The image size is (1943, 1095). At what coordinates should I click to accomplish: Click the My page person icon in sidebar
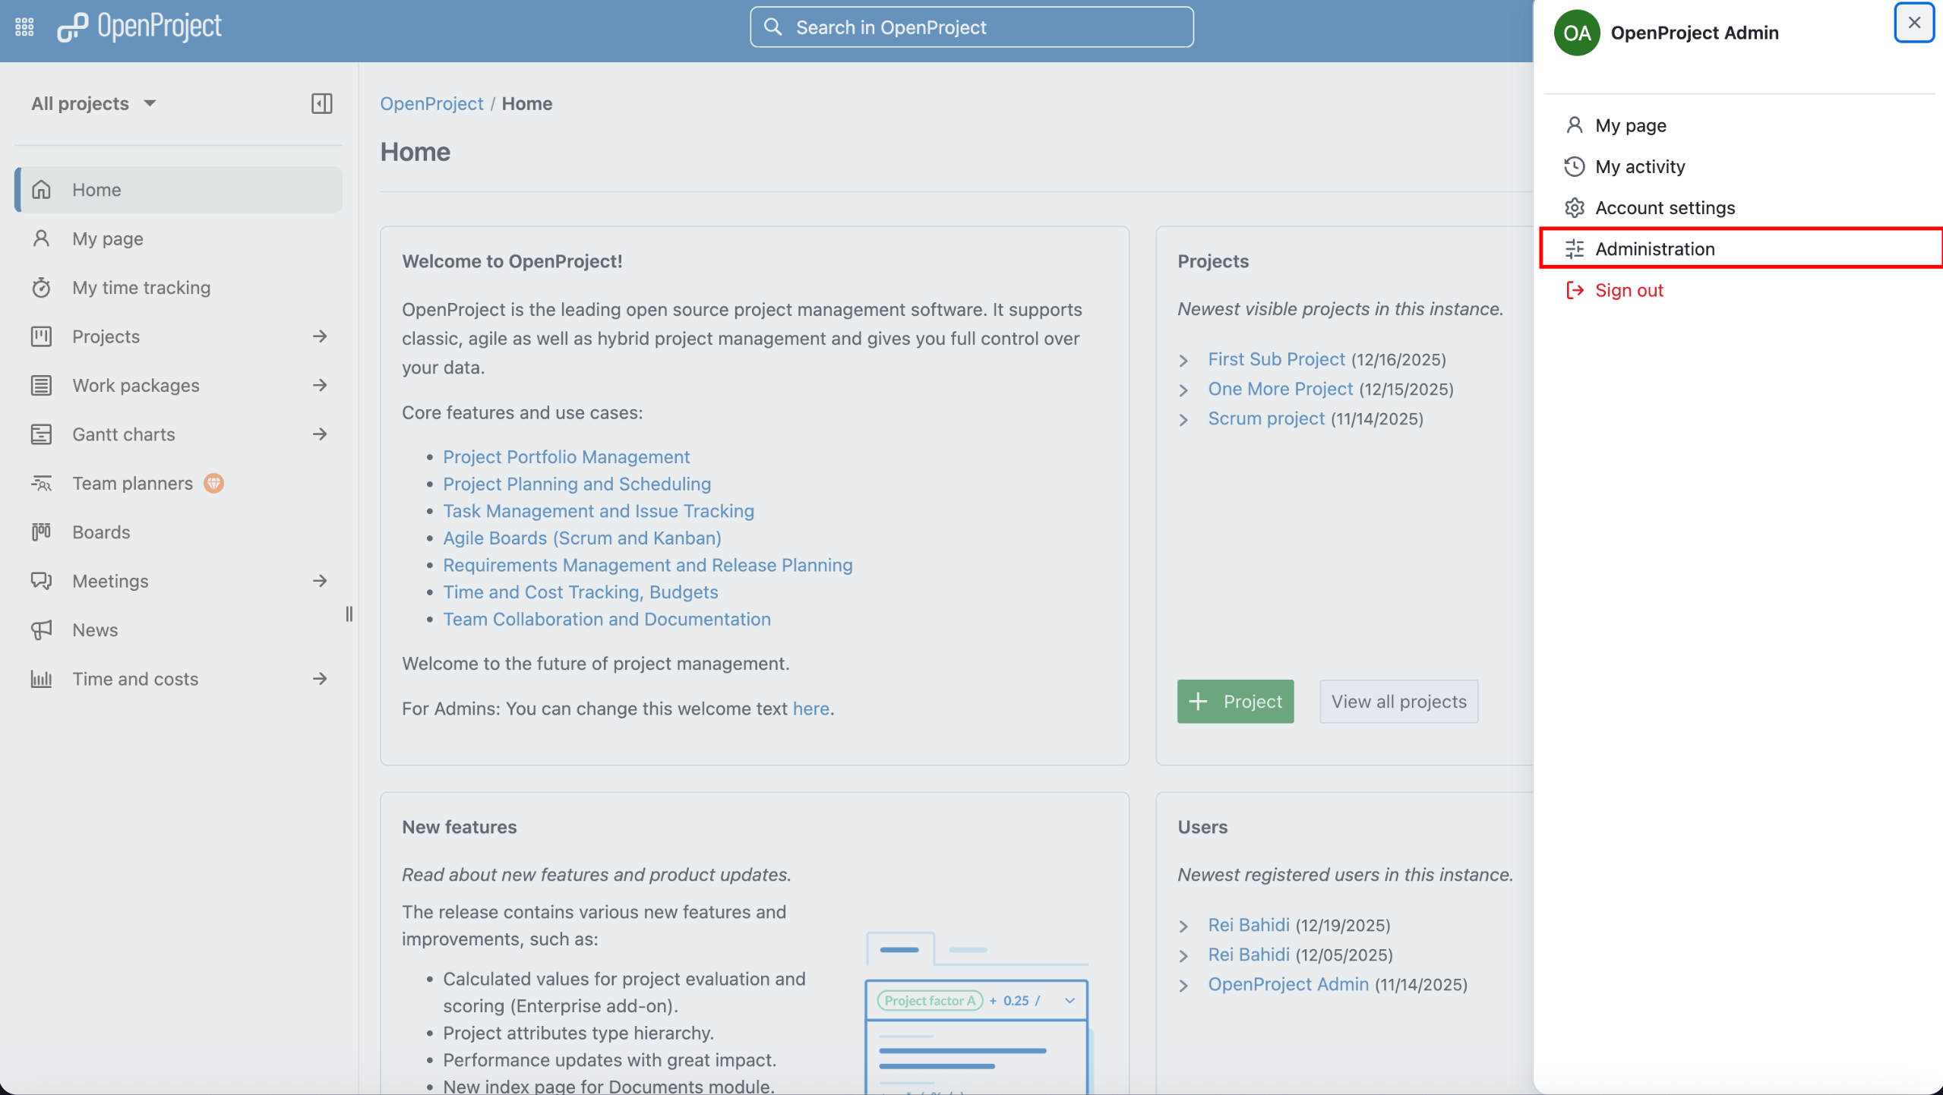[x=41, y=238]
